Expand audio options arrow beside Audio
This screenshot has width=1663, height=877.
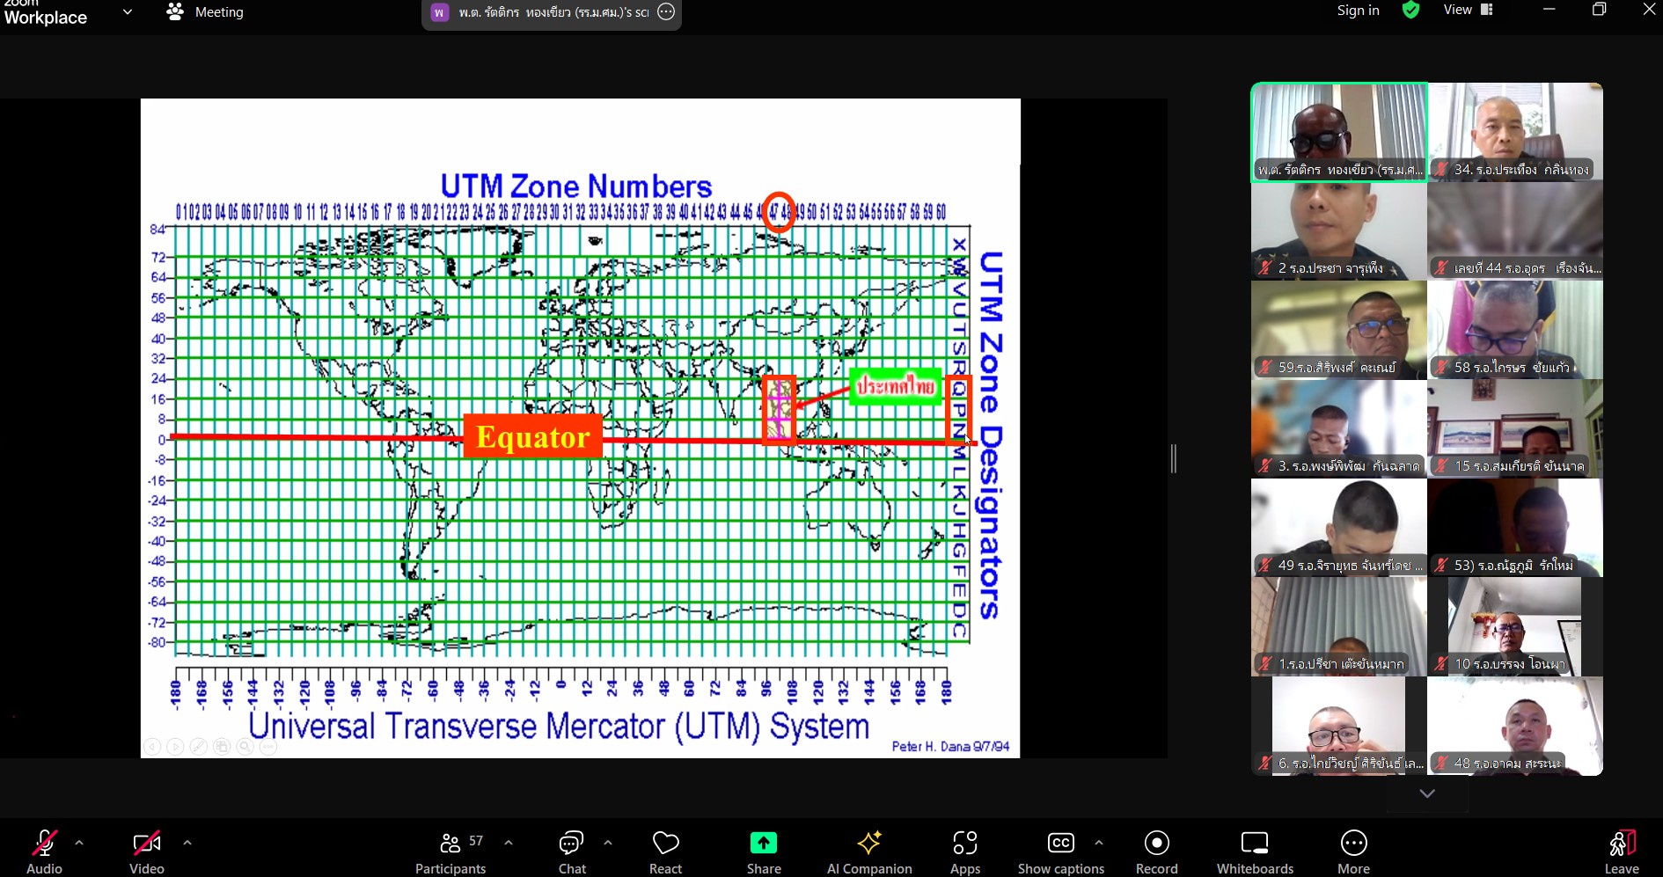pos(79,843)
